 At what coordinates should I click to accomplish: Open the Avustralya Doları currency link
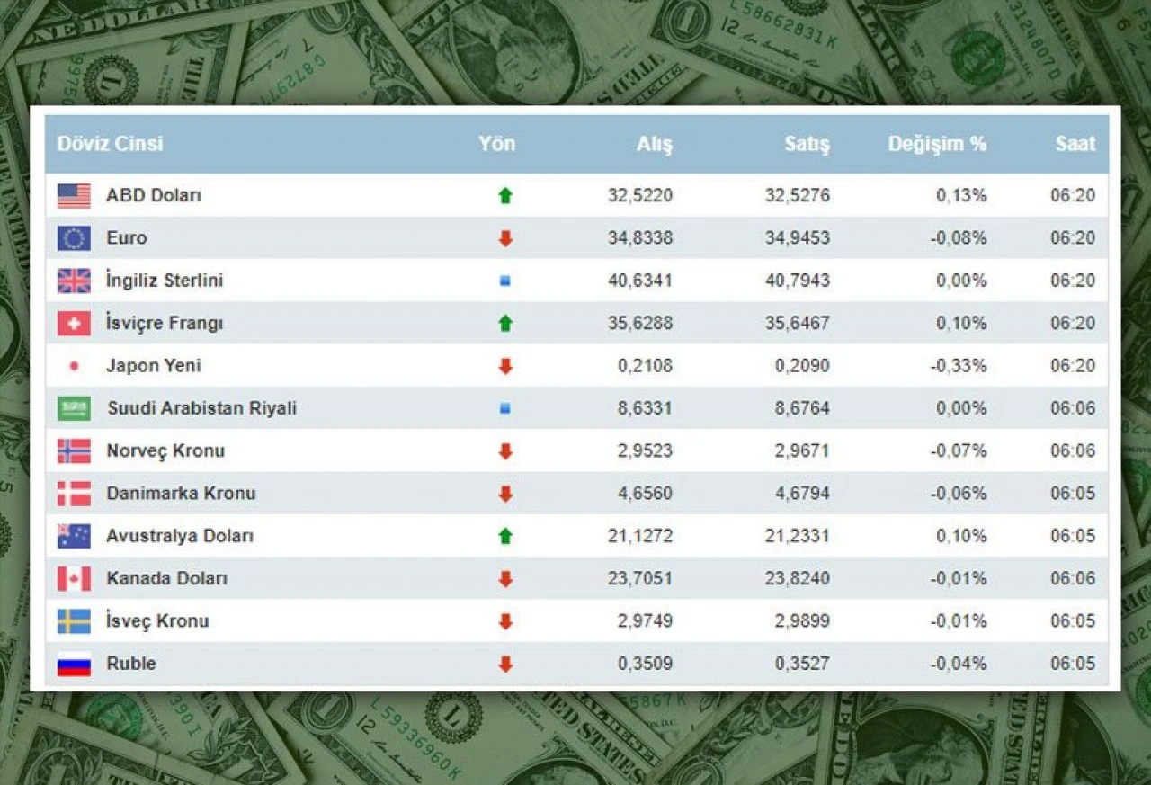point(180,536)
